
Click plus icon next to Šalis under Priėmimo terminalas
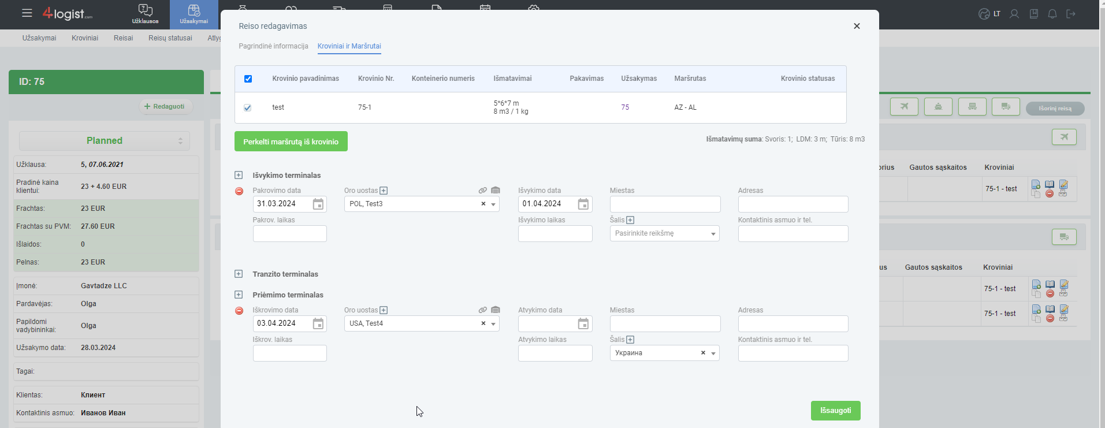pyautogui.click(x=630, y=340)
